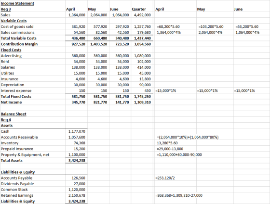
Task: Click the 'Salaries' row label
Action: click(x=8, y=67)
